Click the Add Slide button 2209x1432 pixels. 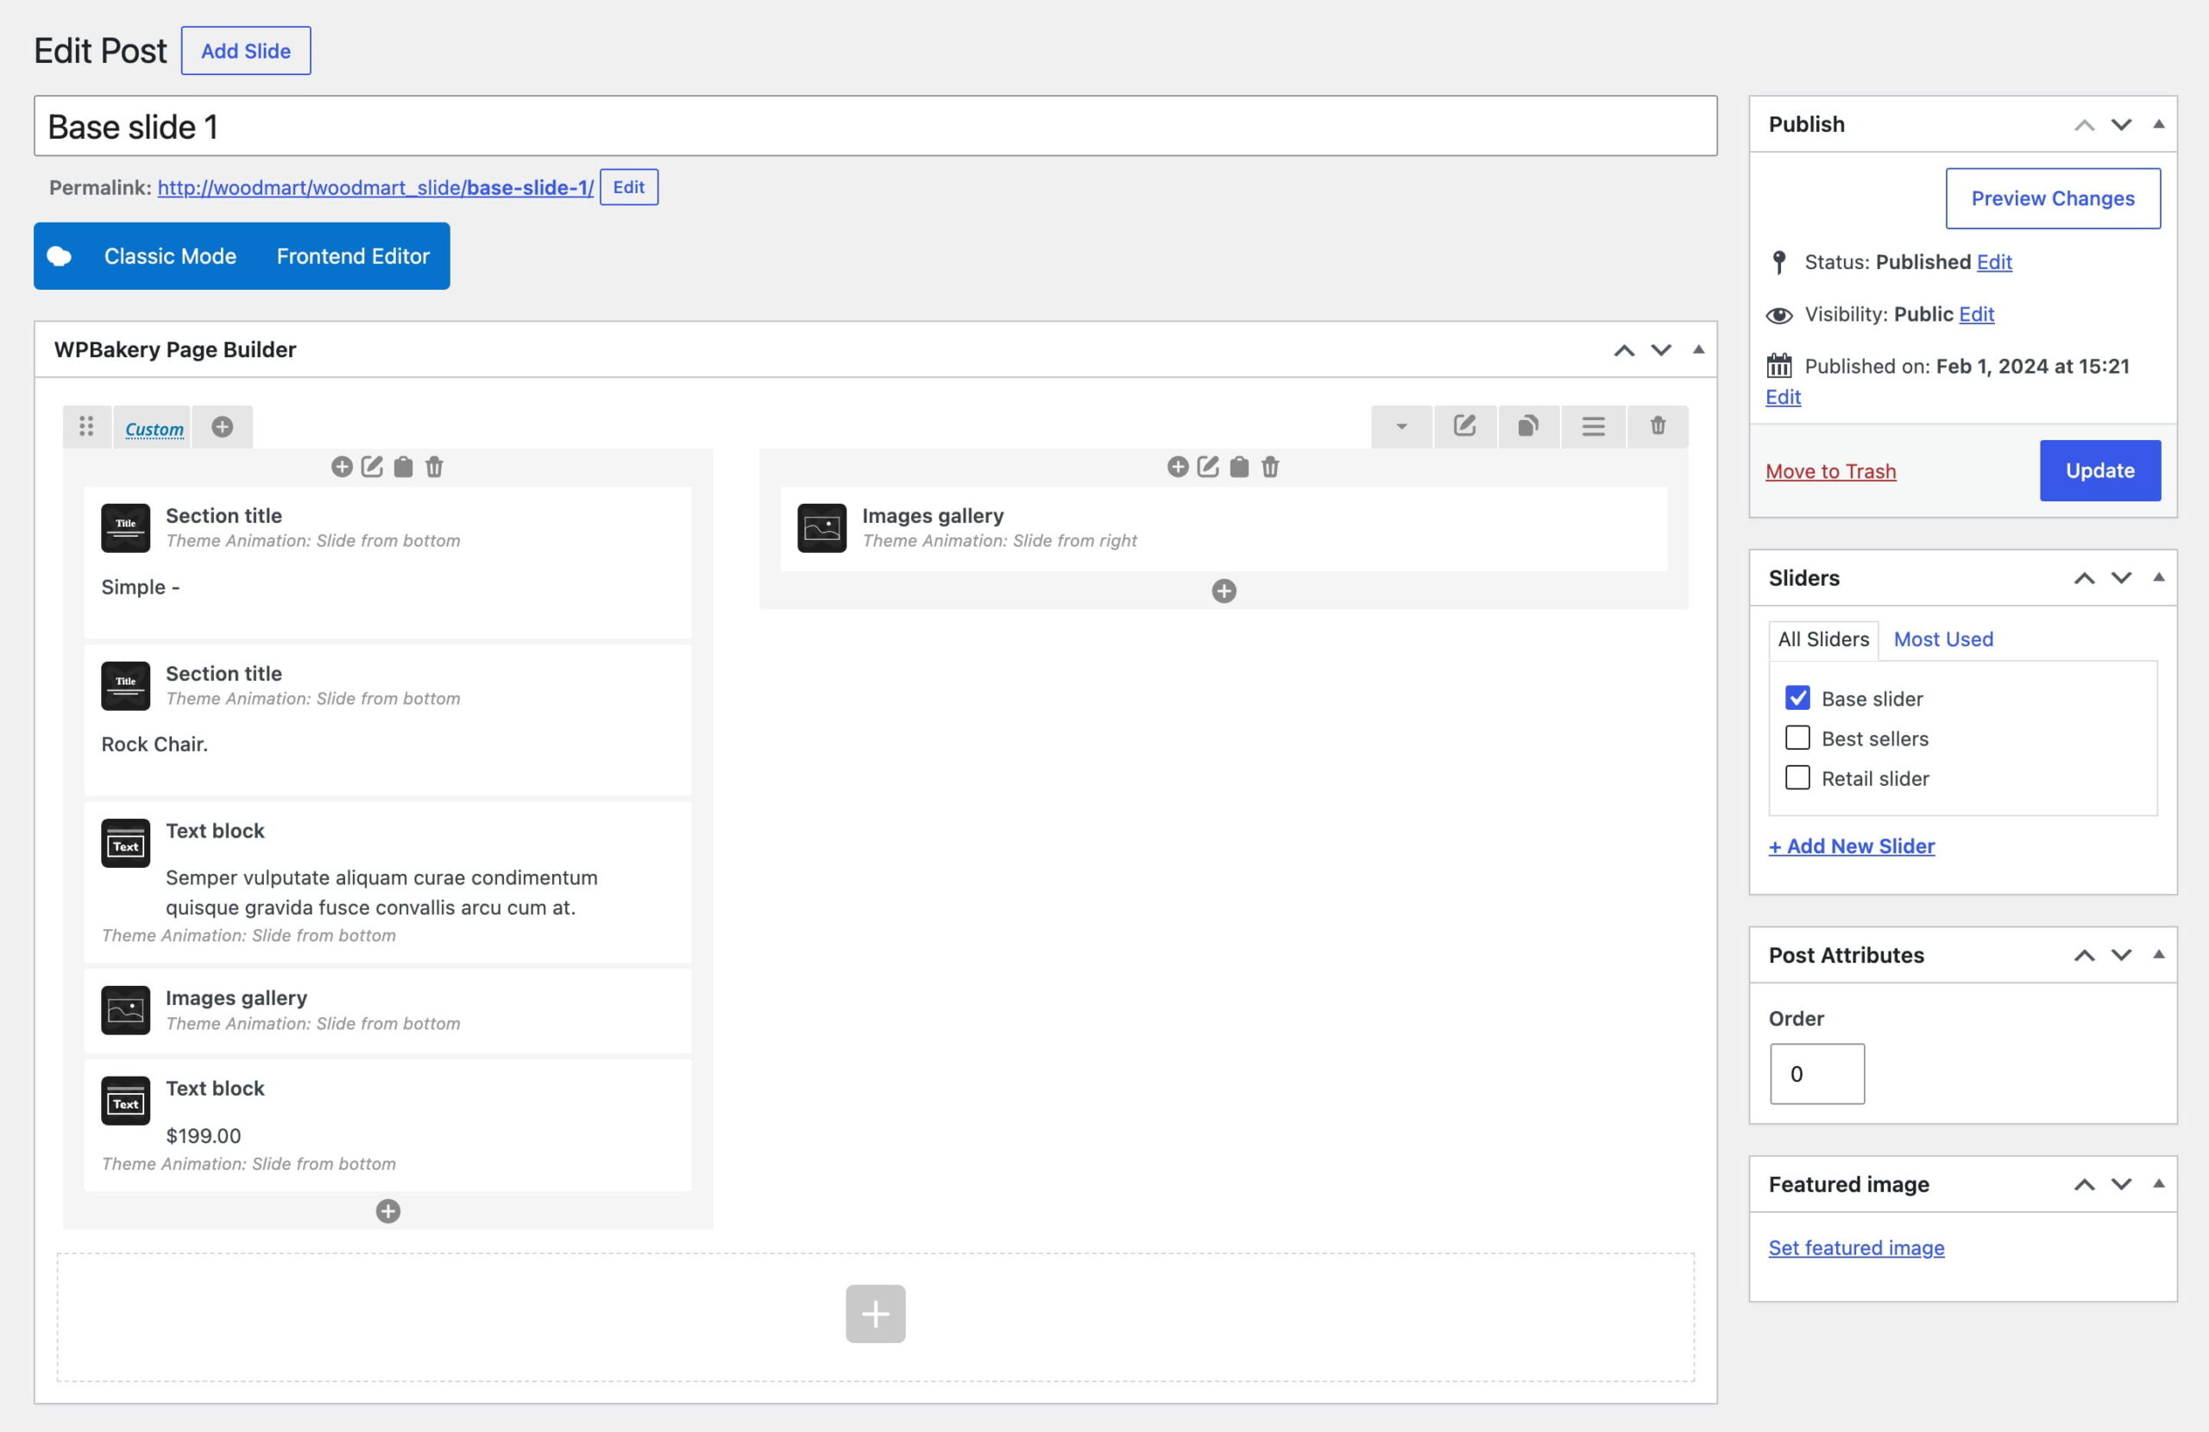246,51
